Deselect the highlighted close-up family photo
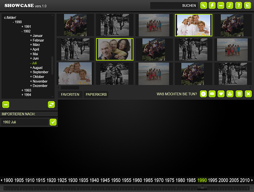Viewport: 254px width, 192px height. (114, 49)
